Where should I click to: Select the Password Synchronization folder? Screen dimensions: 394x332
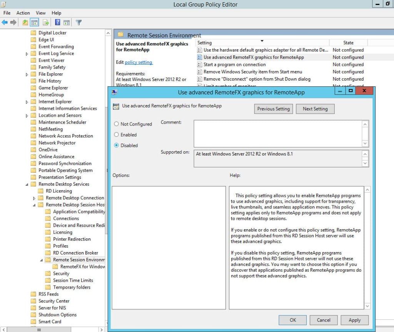click(65, 164)
